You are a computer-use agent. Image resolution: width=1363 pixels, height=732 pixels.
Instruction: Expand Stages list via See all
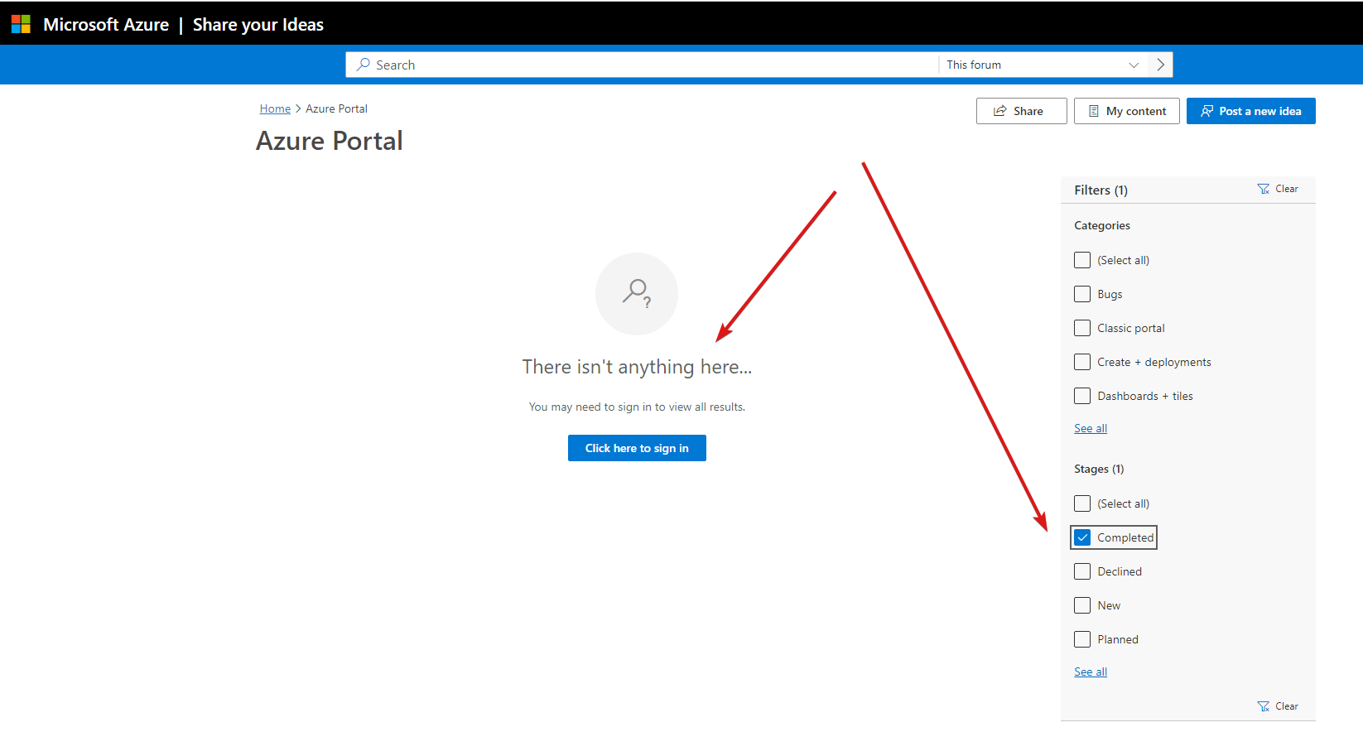coord(1091,672)
